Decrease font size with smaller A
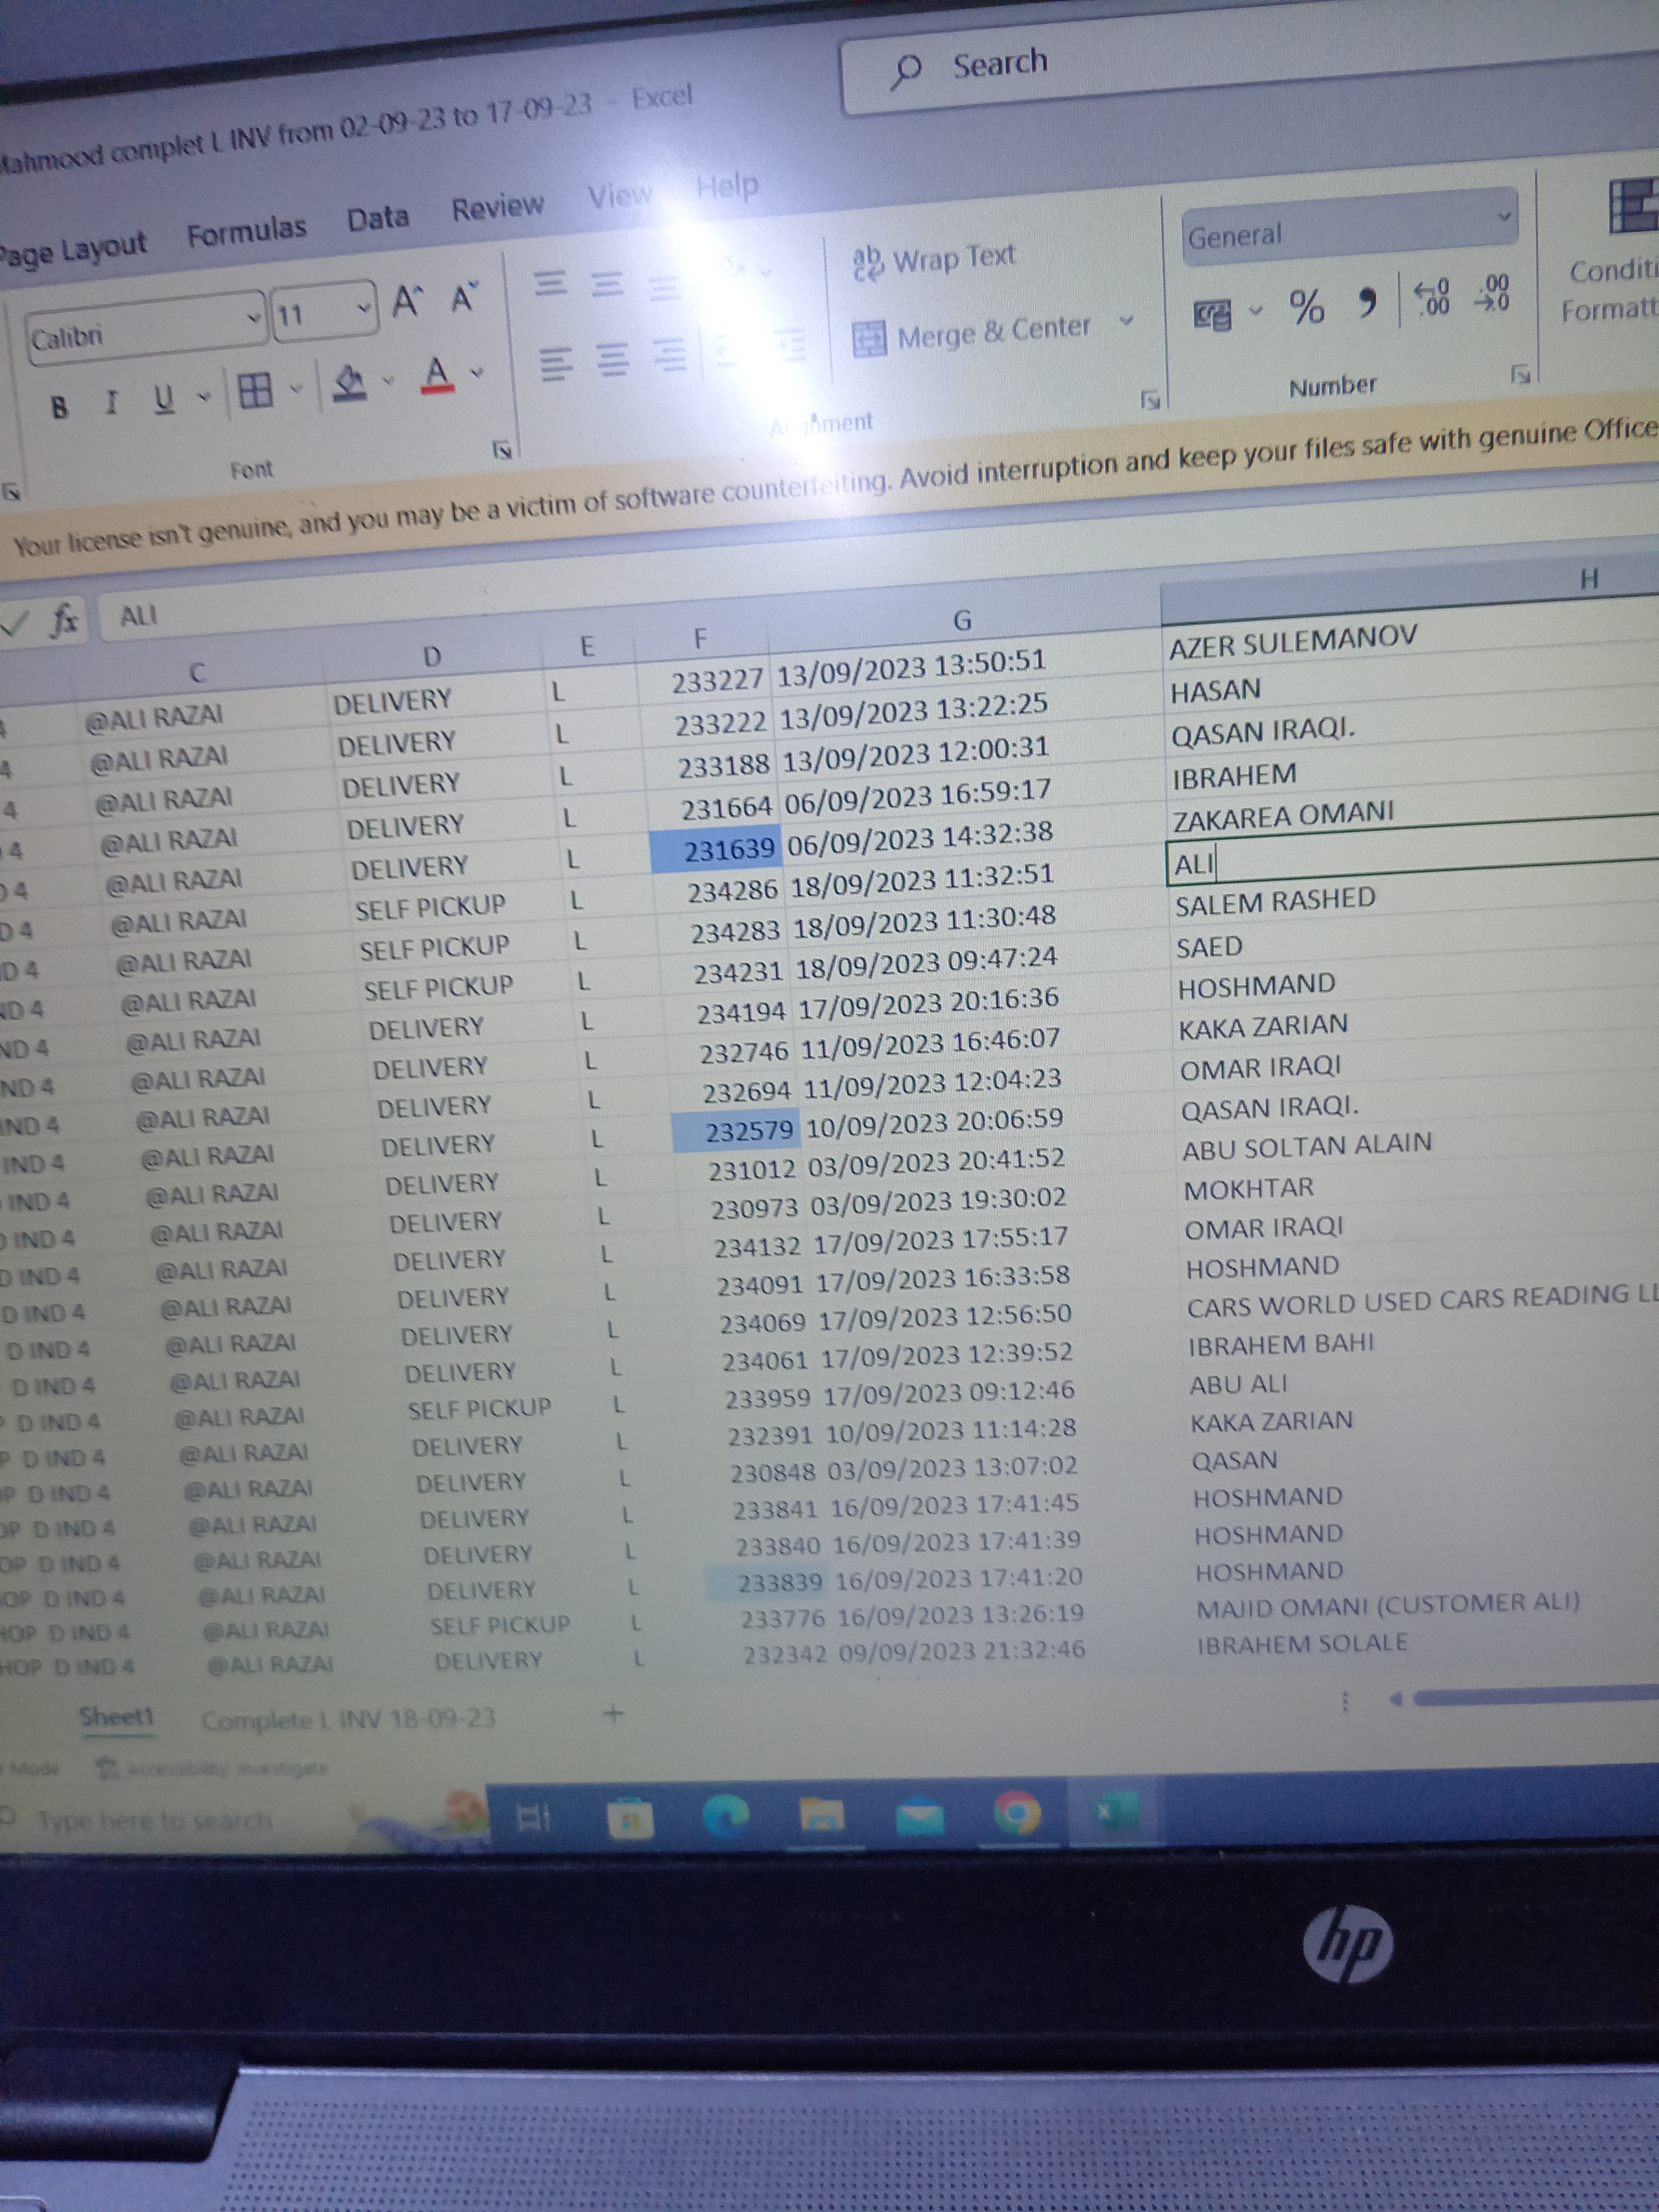This screenshot has width=1659, height=2212. (x=464, y=296)
